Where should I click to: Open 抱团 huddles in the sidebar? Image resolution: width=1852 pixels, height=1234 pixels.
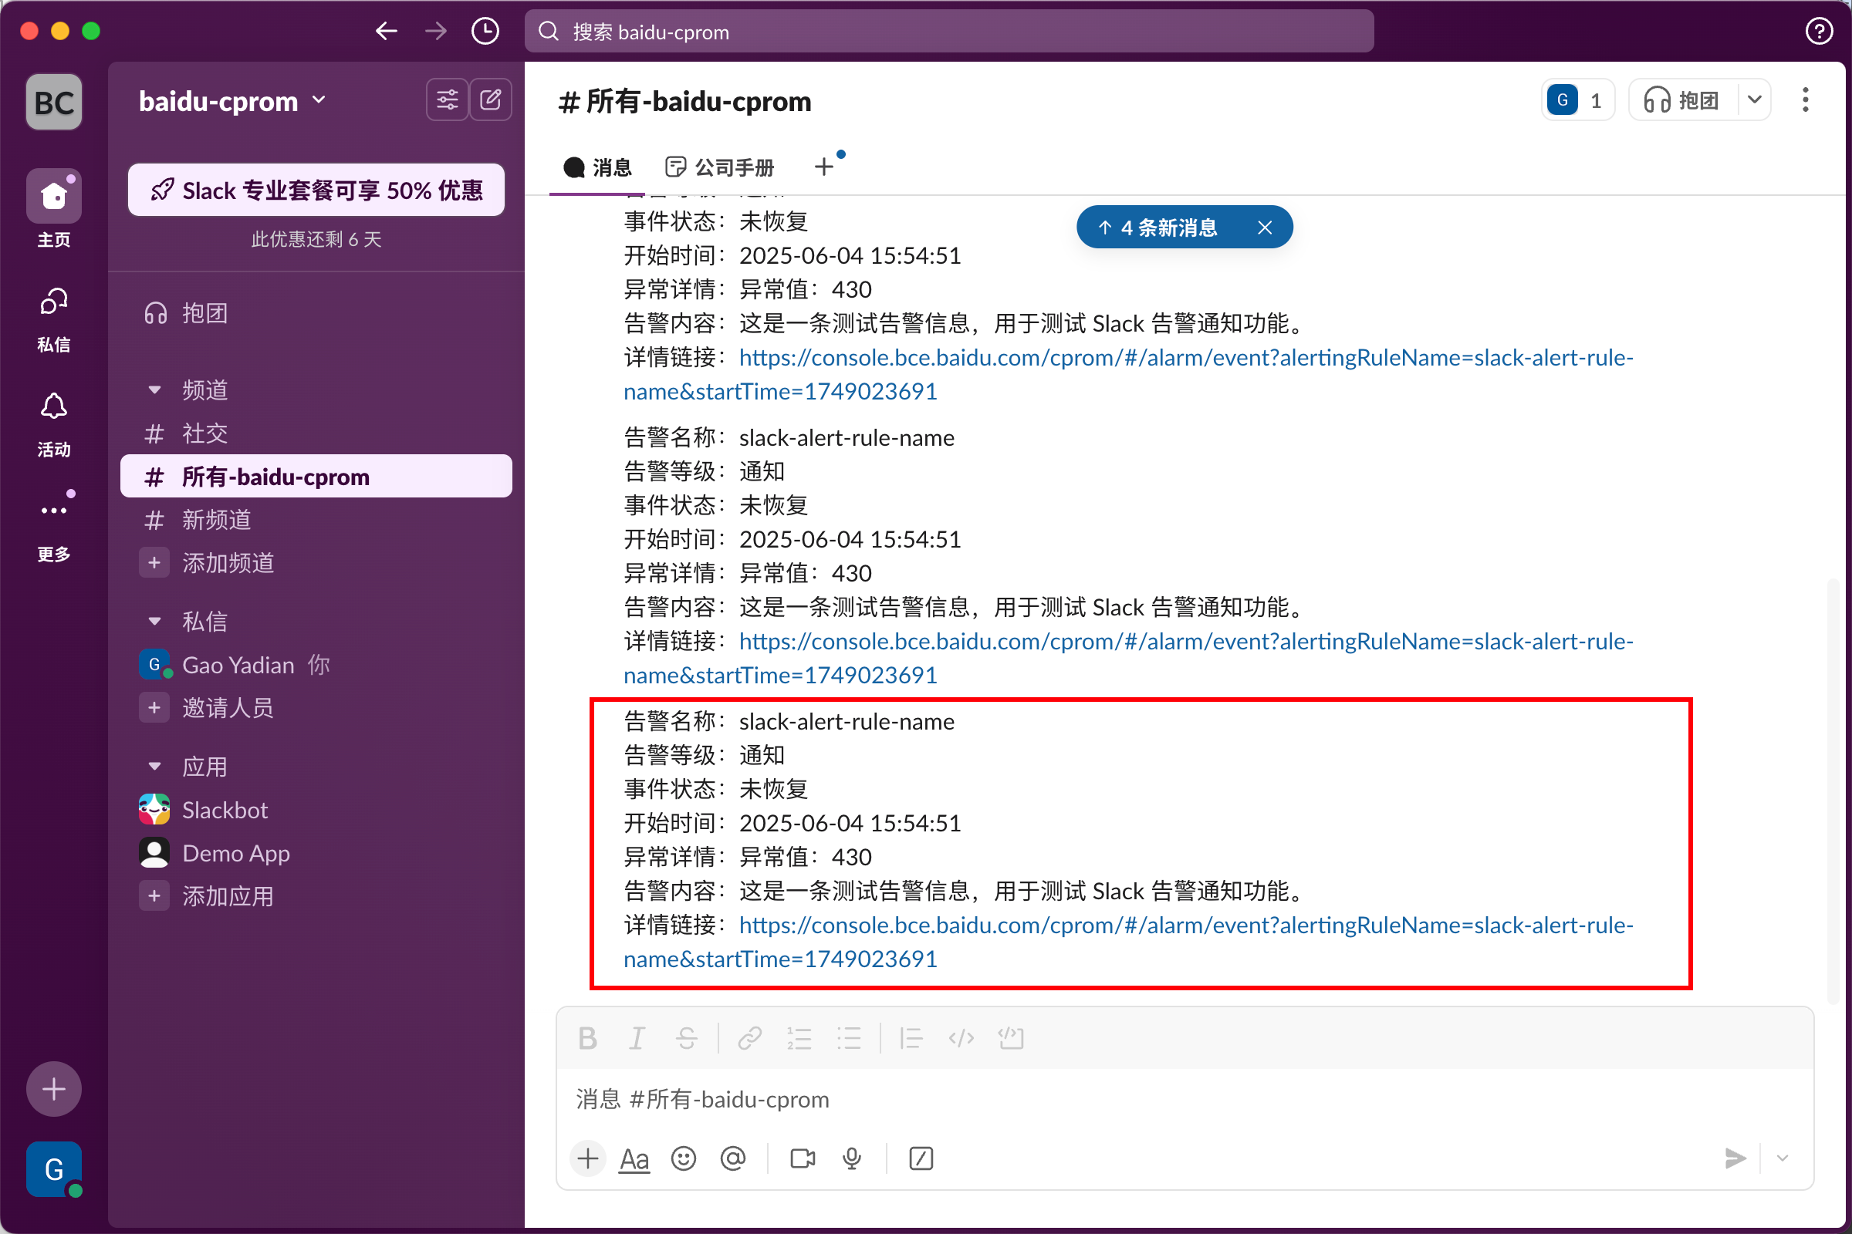pyautogui.click(x=316, y=313)
